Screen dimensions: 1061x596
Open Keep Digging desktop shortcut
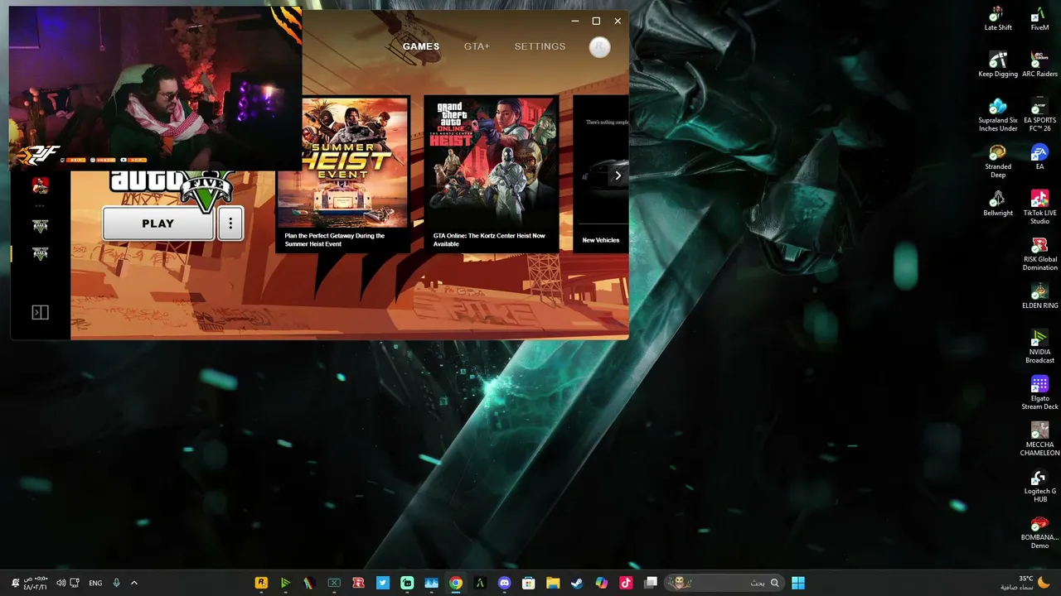tap(997, 65)
